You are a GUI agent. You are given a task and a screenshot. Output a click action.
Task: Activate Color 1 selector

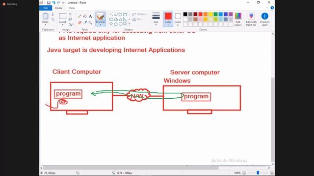[x=168, y=19]
